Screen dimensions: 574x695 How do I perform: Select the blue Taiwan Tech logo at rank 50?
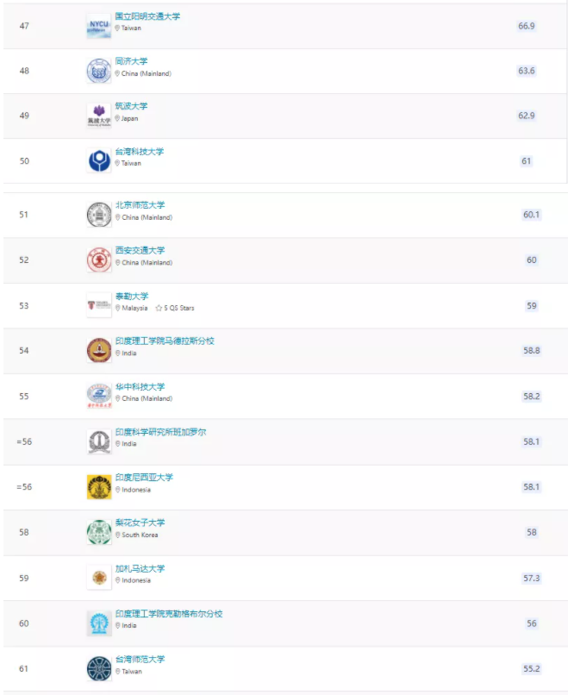tap(99, 161)
